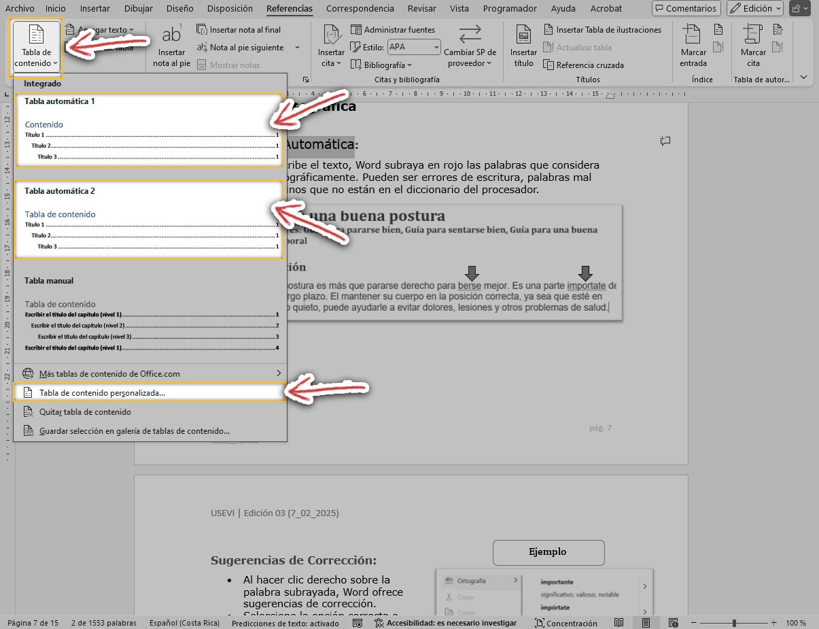The height and width of the screenshot is (629, 819).
Task: Open the Estilo APA dropdown
Action: [x=413, y=48]
